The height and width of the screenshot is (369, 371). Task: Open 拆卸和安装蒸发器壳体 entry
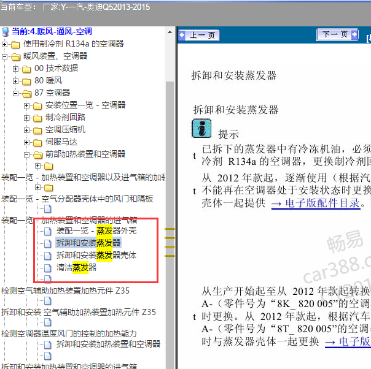tap(96, 255)
